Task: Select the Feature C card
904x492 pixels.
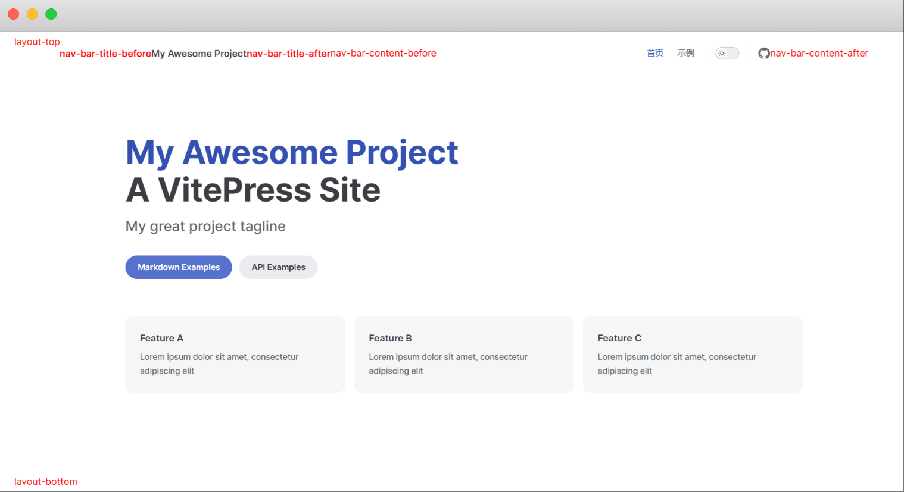Action: tap(693, 355)
